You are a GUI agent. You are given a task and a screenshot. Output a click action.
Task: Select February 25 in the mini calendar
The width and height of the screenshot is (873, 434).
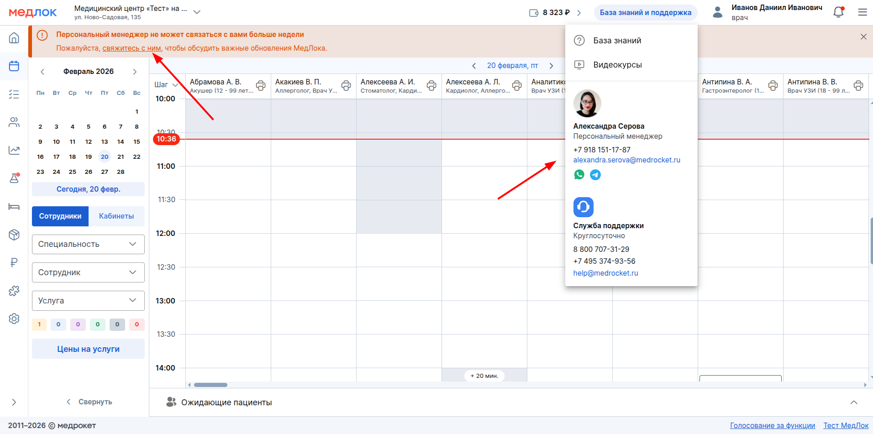click(x=73, y=172)
